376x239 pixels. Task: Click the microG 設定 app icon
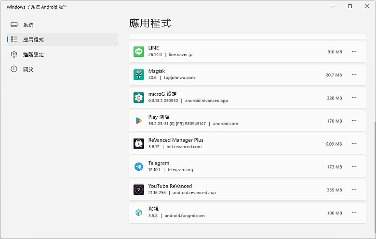pyautogui.click(x=139, y=98)
